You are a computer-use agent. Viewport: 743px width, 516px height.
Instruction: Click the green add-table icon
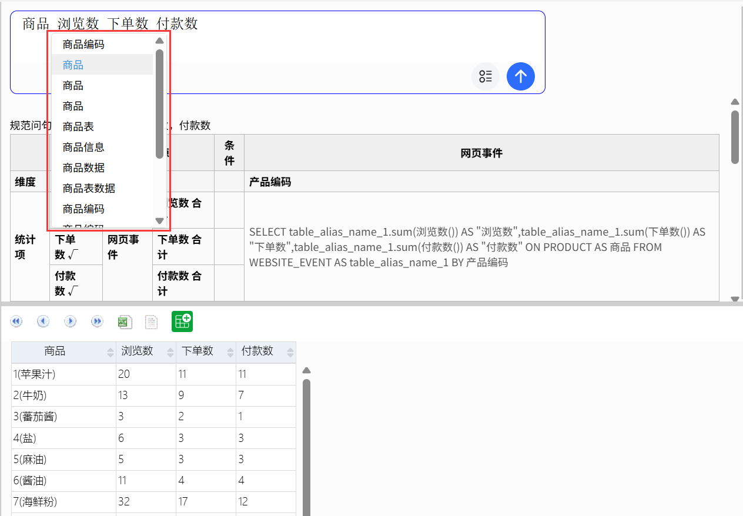click(182, 321)
